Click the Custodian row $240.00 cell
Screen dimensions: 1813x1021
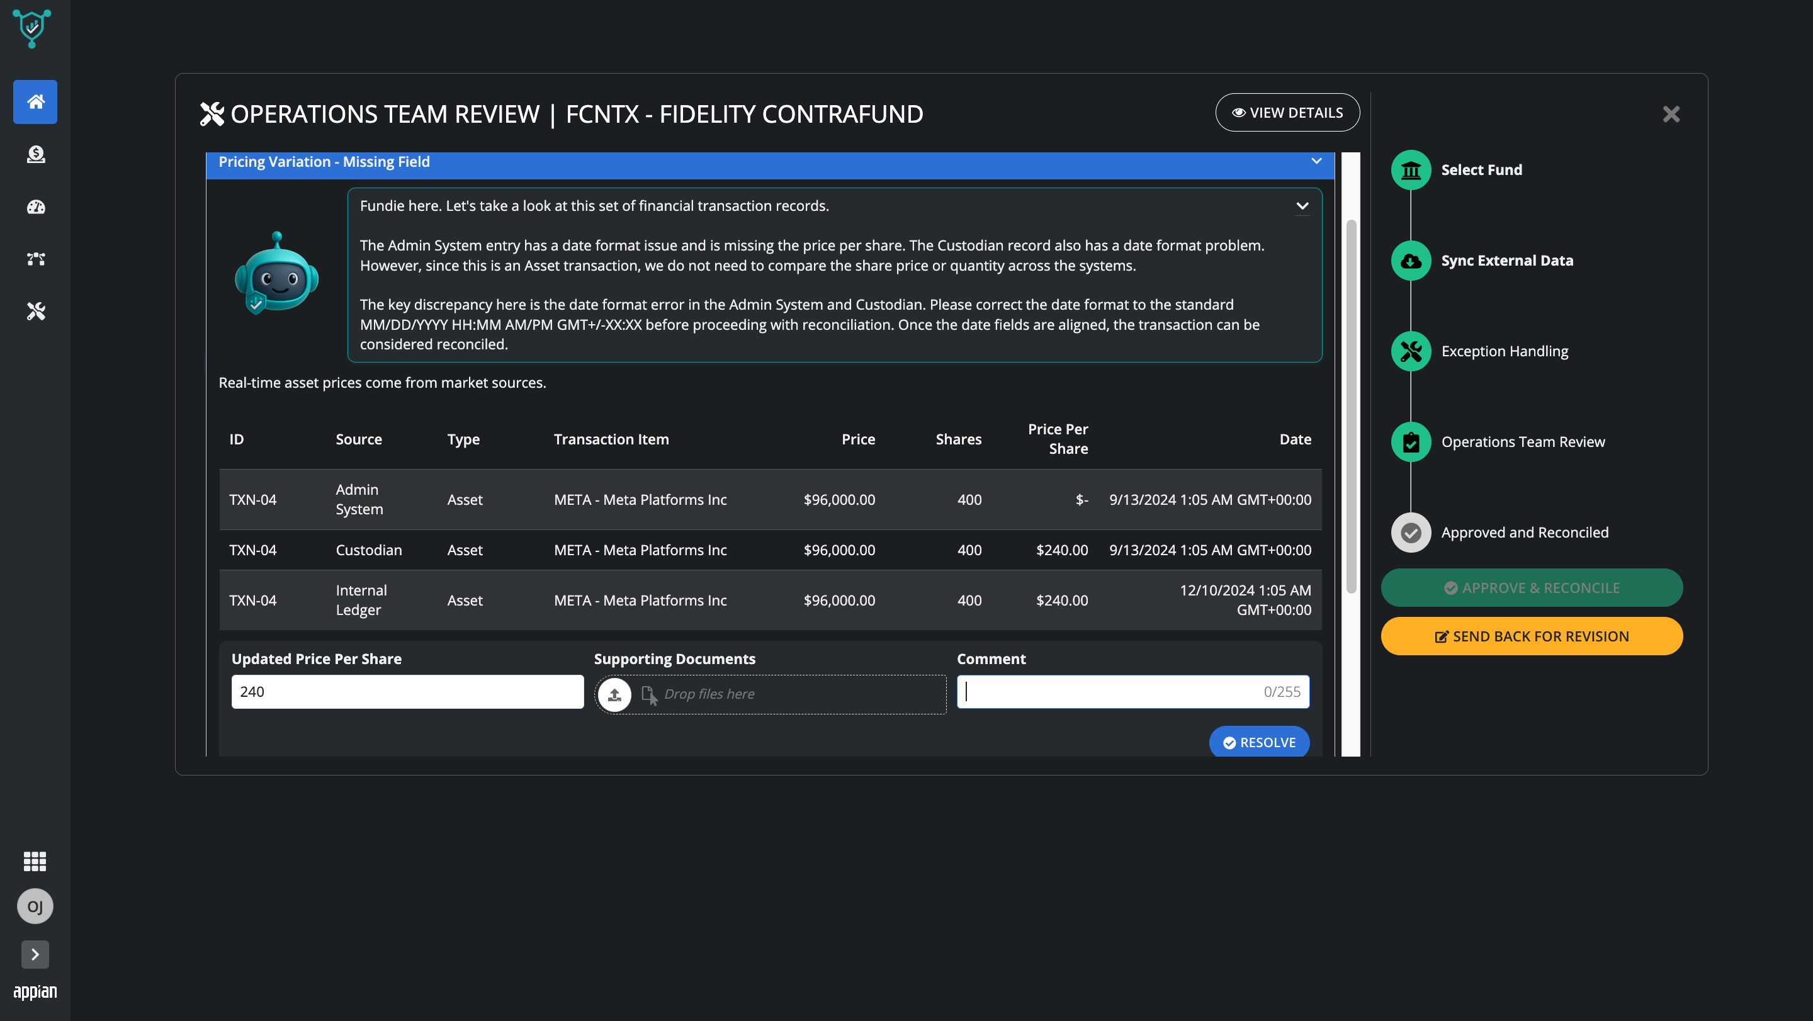click(x=1062, y=550)
